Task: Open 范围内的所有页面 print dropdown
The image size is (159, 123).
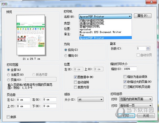Action: (x=136, y=99)
